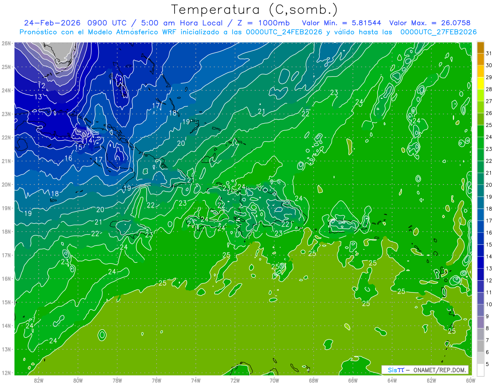Screen dimensions: 500x386
Task: Click the "15" contour label on the map
Action: point(78,147)
